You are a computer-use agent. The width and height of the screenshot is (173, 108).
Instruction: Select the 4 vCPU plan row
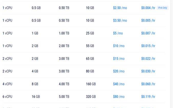tap(84, 84)
